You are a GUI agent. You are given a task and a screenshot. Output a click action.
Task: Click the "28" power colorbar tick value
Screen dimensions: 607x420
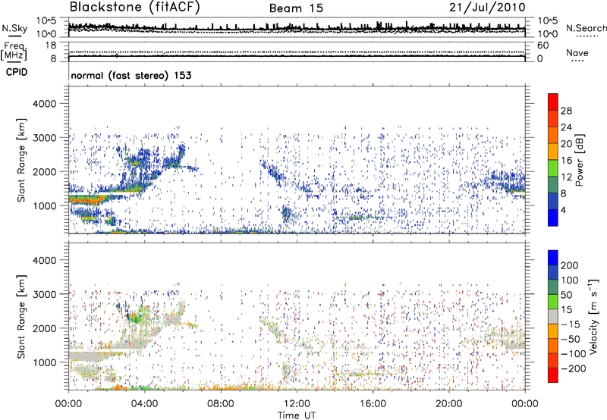point(566,111)
